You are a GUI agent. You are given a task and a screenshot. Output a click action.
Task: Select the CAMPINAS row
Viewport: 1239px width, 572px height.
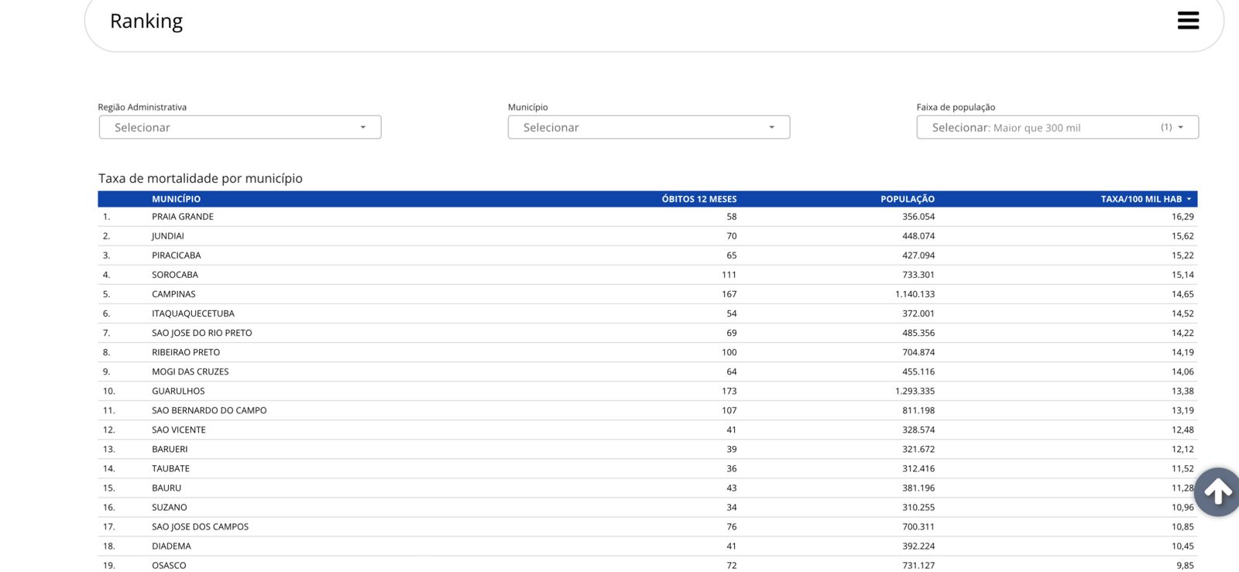[647, 294]
